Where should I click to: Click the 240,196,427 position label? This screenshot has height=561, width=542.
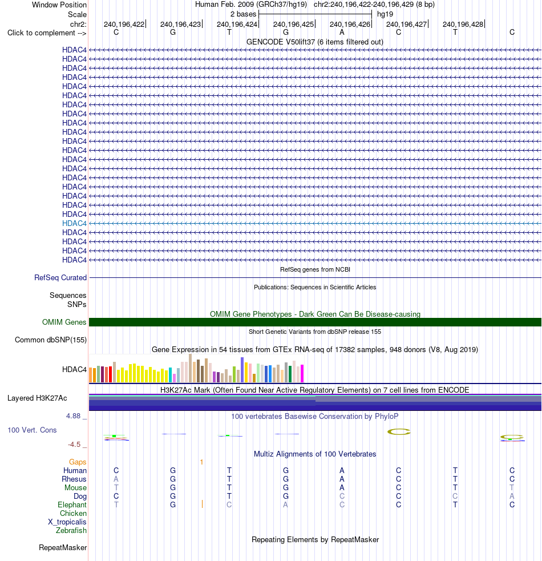tap(406, 25)
